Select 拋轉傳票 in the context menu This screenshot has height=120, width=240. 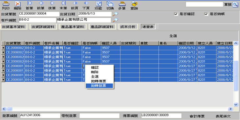point(98,81)
